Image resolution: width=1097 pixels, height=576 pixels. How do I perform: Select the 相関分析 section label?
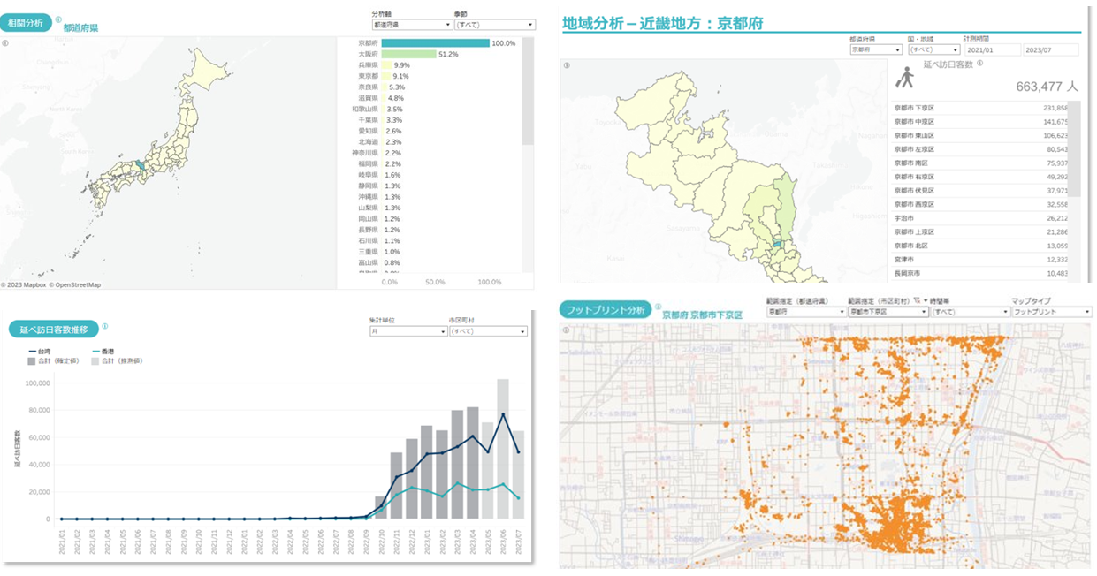pyautogui.click(x=27, y=23)
